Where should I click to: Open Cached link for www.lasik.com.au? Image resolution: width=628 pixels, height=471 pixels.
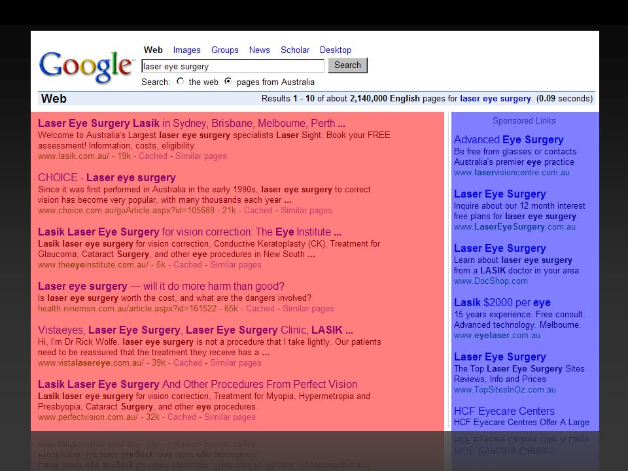pyautogui.click(x=152, y=156)
